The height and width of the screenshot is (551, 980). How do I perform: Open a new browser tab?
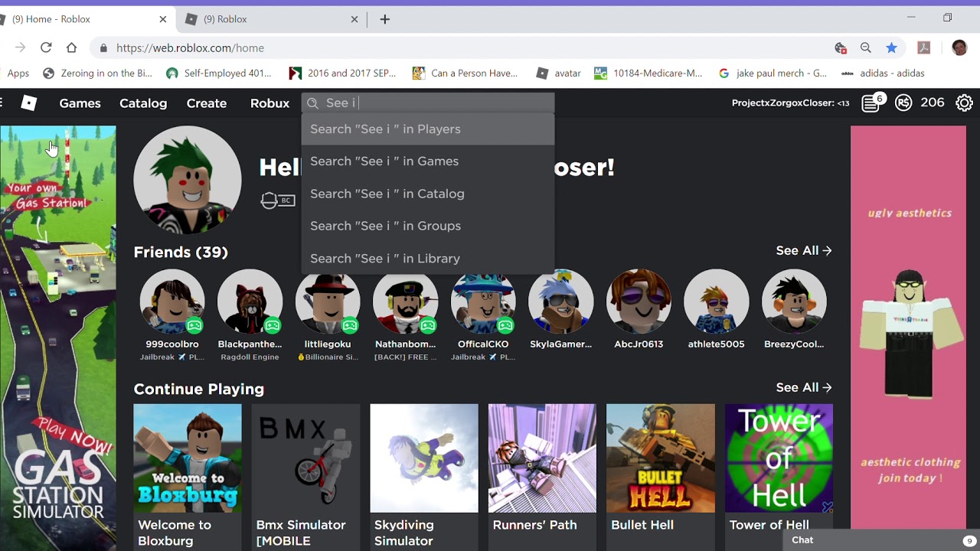tap(385, 19)
